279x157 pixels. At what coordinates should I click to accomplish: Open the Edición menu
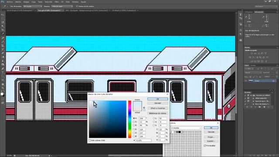tap(18, 2)
